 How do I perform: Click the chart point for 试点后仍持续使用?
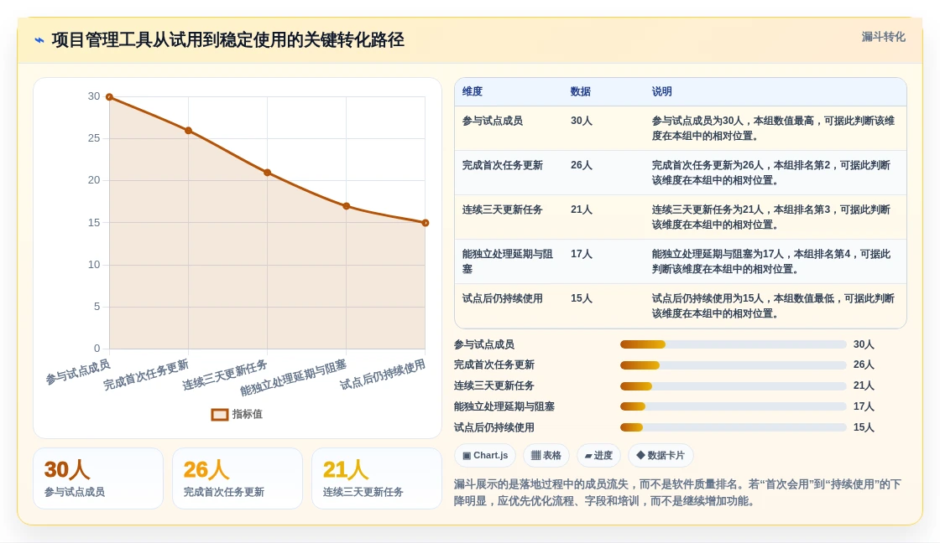click(425, 223)
